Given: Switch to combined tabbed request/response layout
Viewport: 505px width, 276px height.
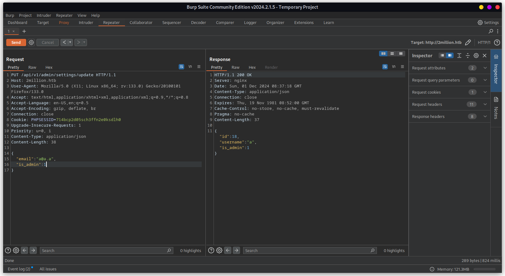Looking at the screenshot, I should 401,54.
